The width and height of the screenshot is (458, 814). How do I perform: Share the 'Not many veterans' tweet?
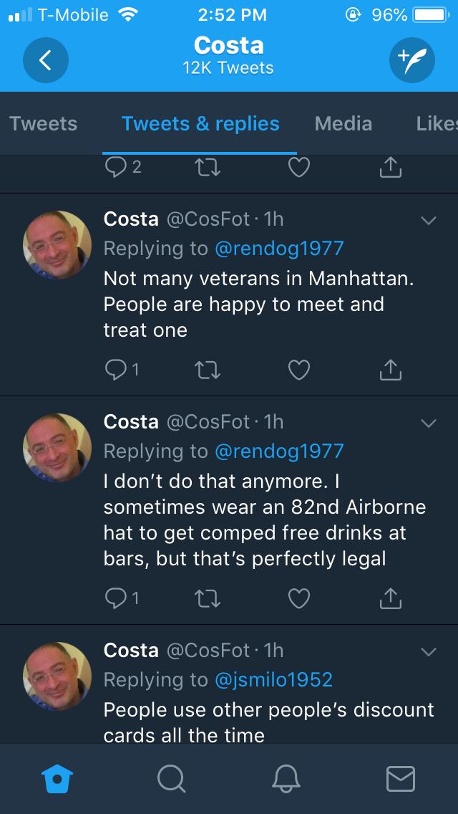point(387,370)
